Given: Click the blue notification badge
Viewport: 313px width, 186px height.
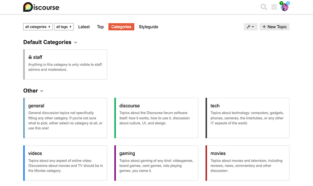Looking at the screenshot, I should tap(288, 3).
